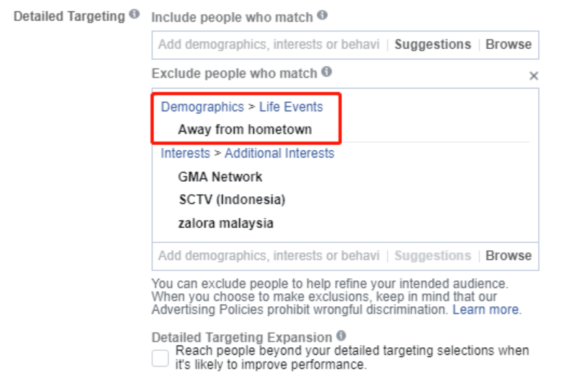
Task: Open the Life Events category link
Action: coord(291,107)
